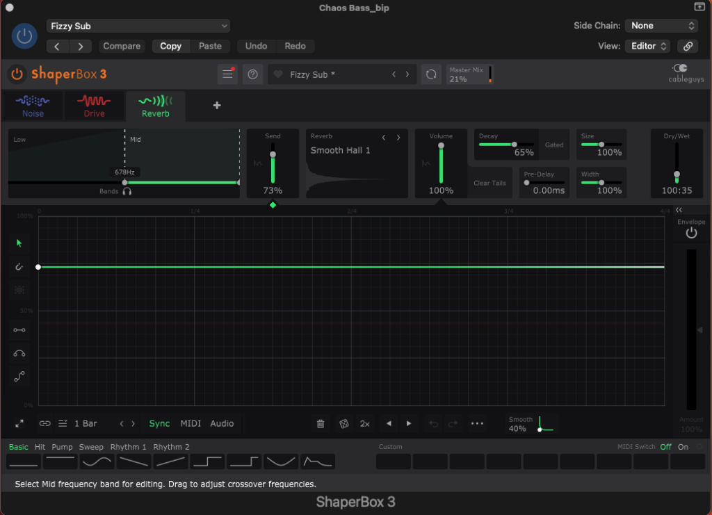This screenshot has height=515, width=712.
Task: Open the Pump wave category
Action: pos(62,447)
